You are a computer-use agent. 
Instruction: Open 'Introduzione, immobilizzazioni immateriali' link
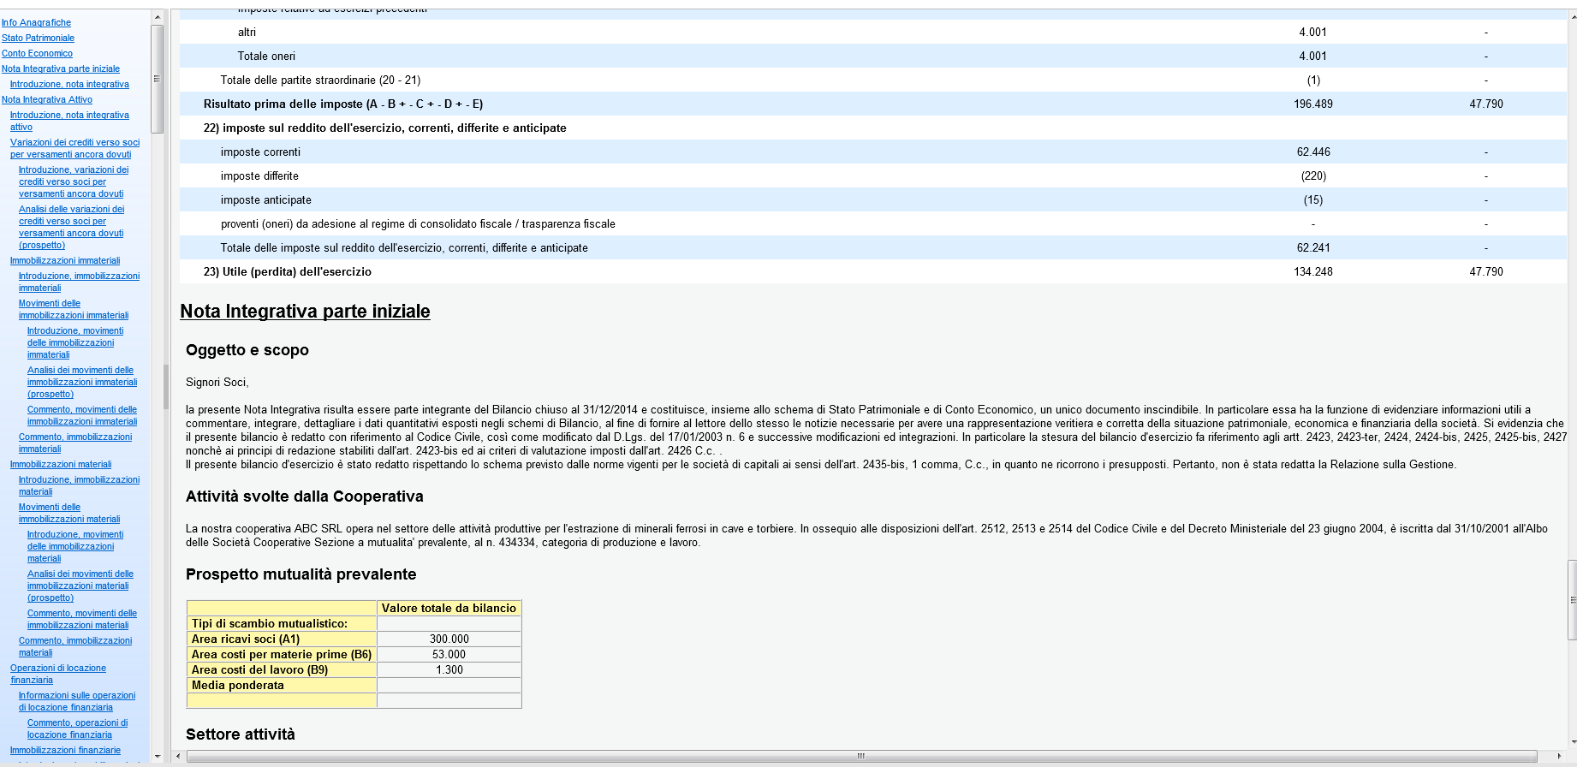point(79,282)
